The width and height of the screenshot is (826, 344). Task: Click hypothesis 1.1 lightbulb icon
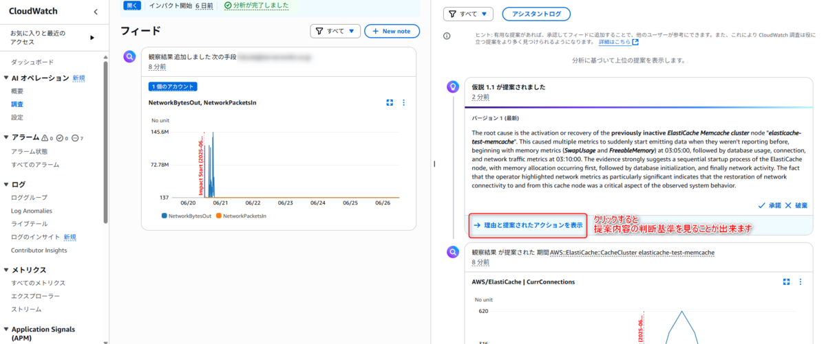pos(453,87)
